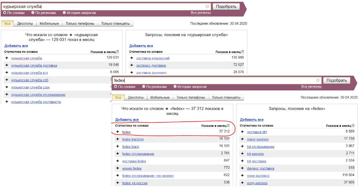Add «экспресс доставка» with its plus icon
Image resolution: width=359 pixels, height=188 pixels.
pyautogui.click(x=132, y=65)
